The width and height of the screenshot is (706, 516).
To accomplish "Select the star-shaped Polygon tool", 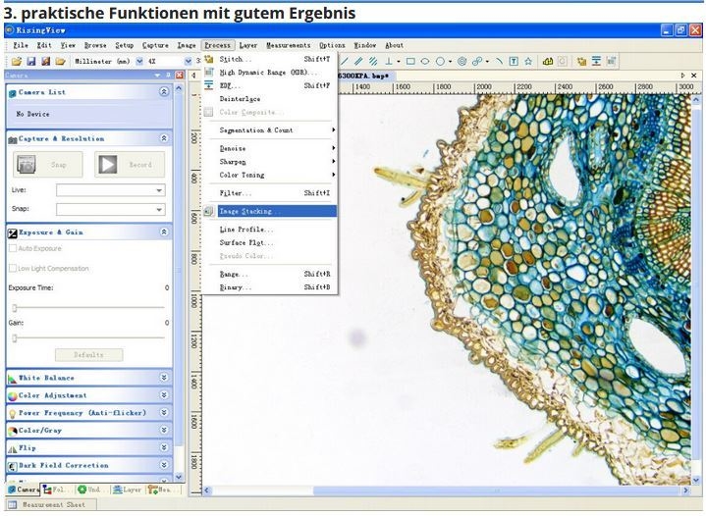I will (528, 61).
